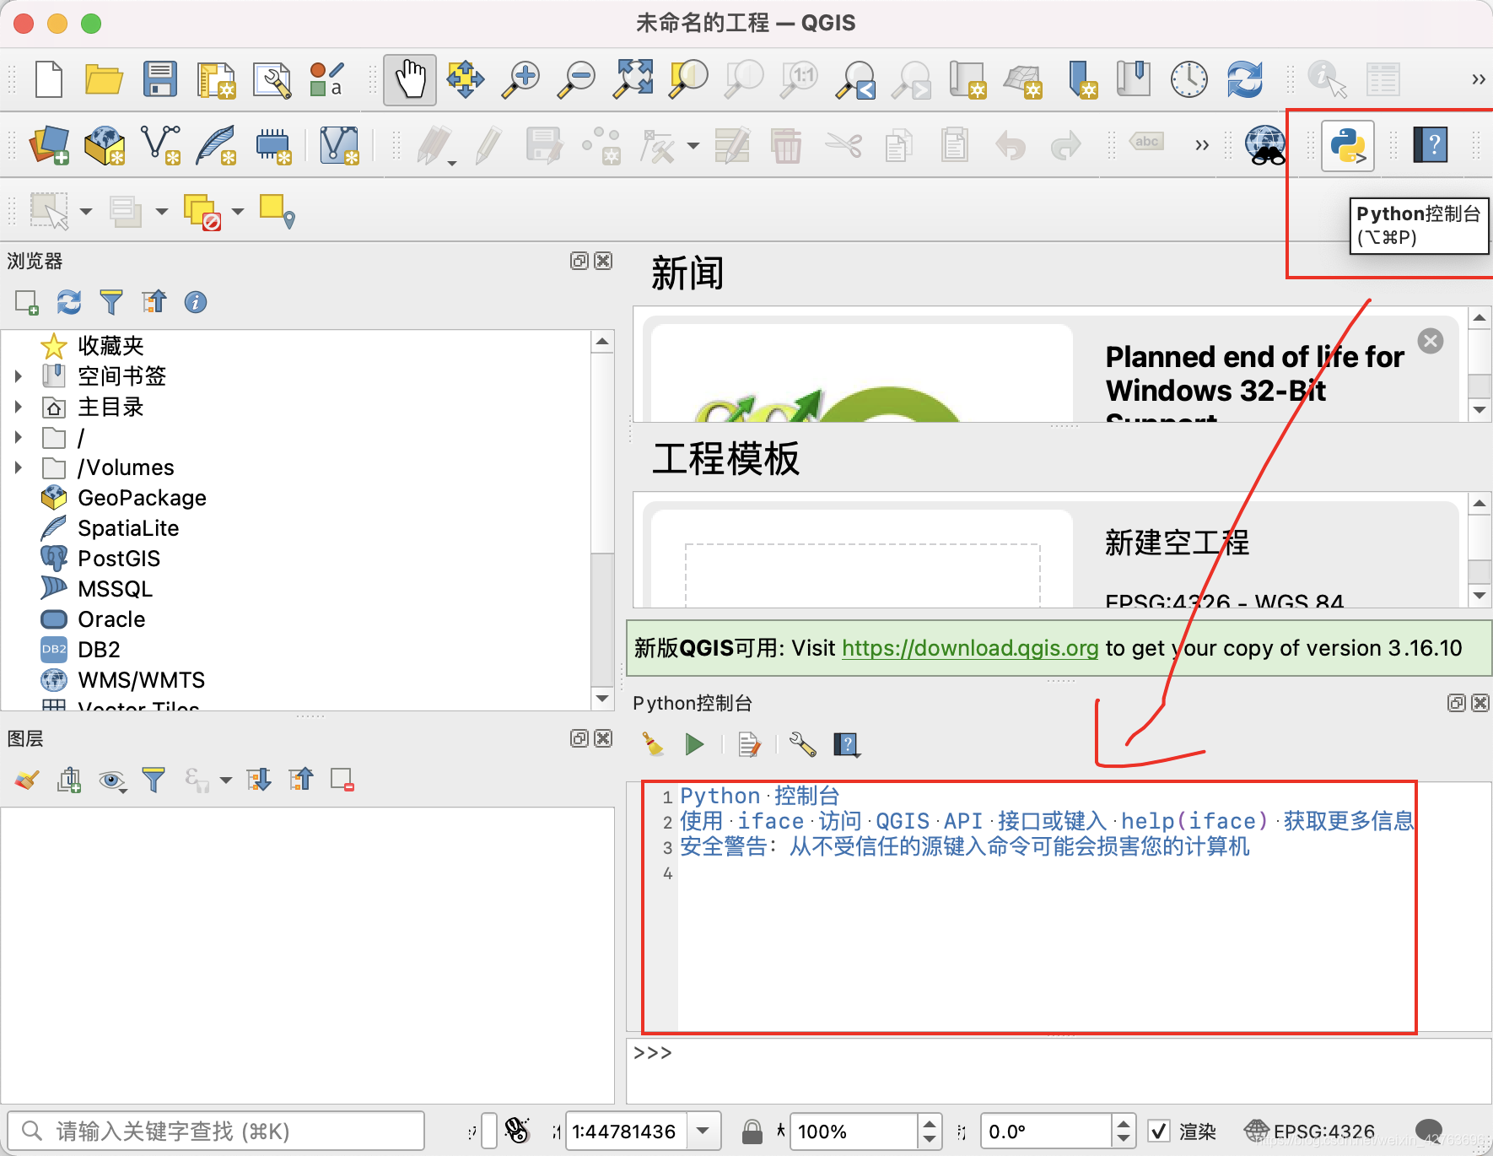Click the rotation 0.0° field

(x=1046, y=1131)
